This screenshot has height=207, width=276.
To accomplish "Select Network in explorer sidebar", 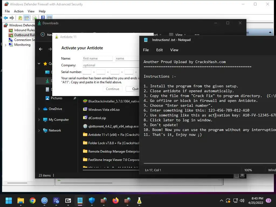I will click(x=55, y=130).
